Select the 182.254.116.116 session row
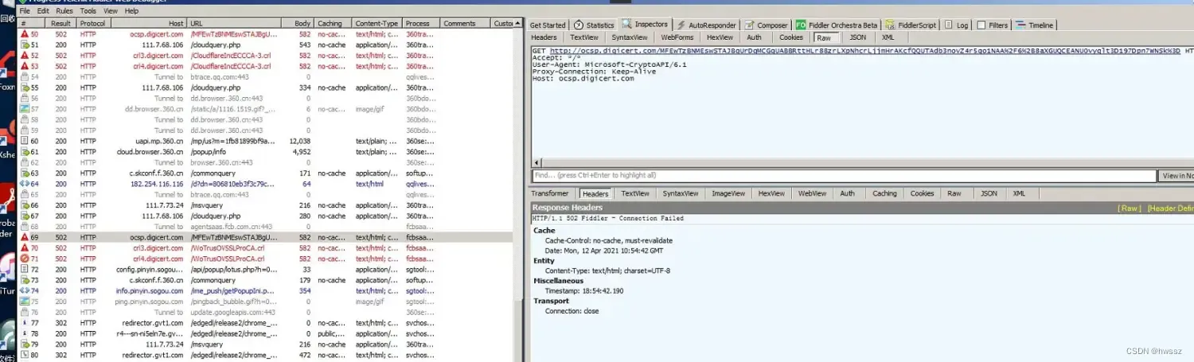 [266, 184]
